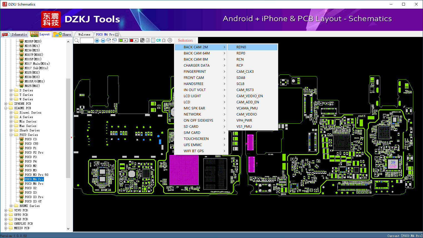The width and height of the screenshot is (423, 238).
Task: Select M317 Sub(M31s) in tree
Action: (x=36, y=68)
